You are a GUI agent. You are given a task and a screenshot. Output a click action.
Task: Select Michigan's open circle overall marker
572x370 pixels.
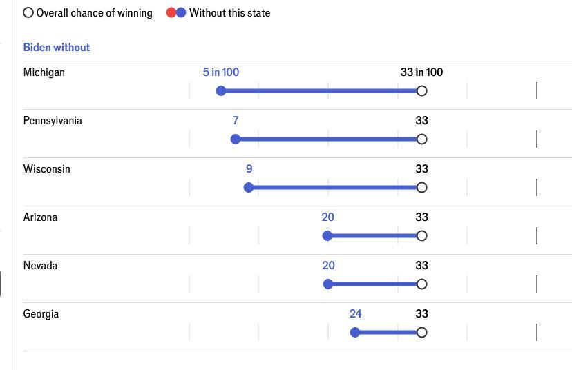point(422,90)
